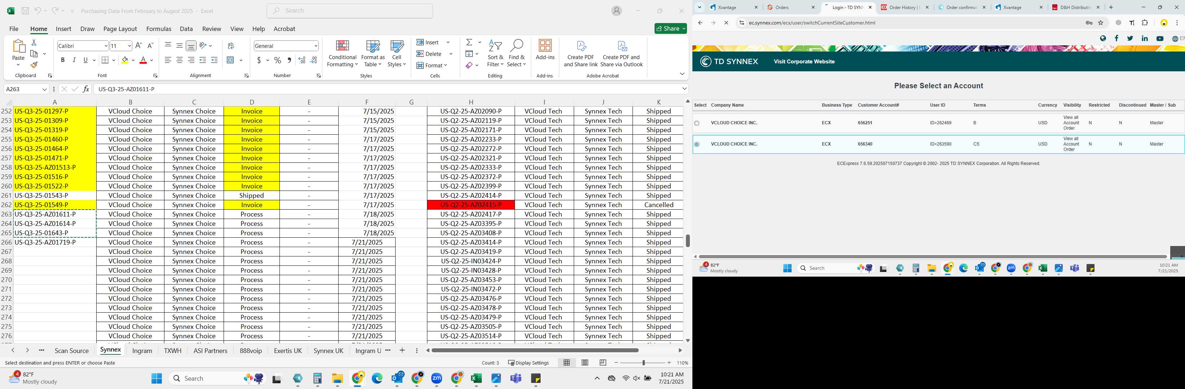Click Page Break Preview view icon
Viewport: 1185px width, 389px height.
click(603, 362)
